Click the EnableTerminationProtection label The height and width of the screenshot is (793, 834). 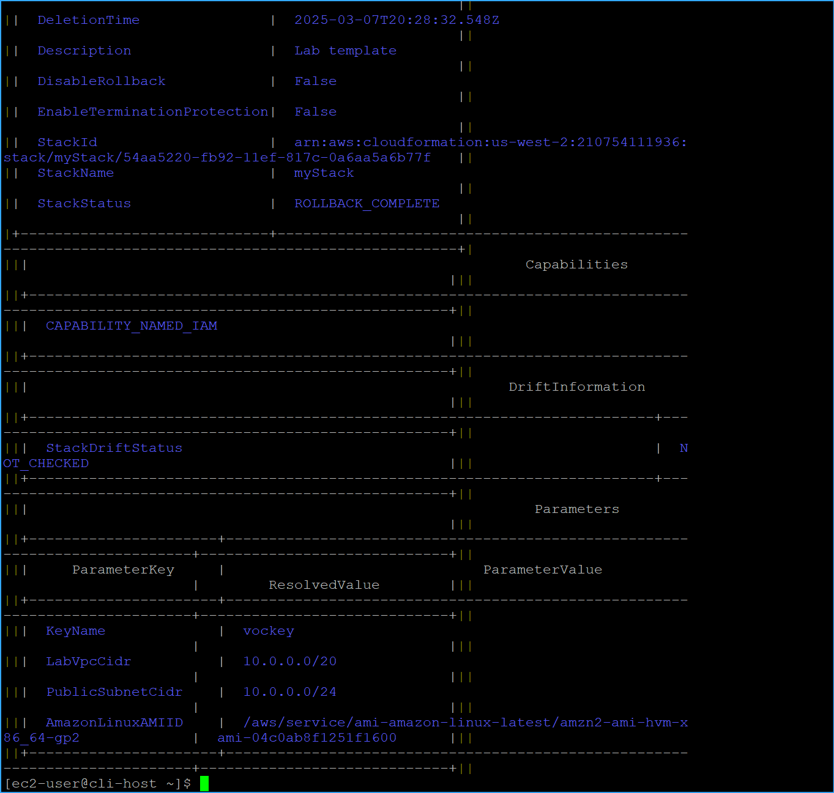coord(152,111)
